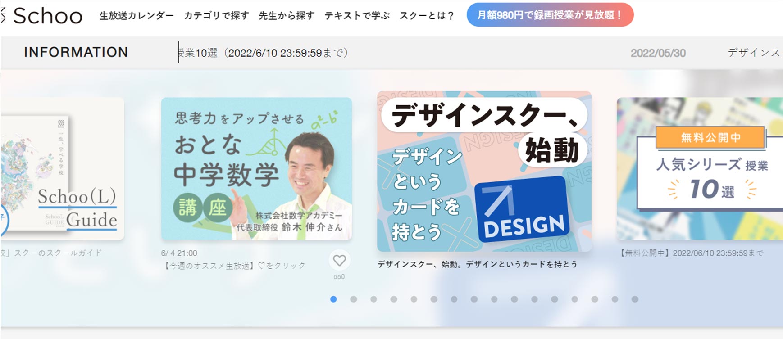This screenshot has width=783, height=339.
Task: Go to 先生から探す page
Action: click(x=287, y=16)
